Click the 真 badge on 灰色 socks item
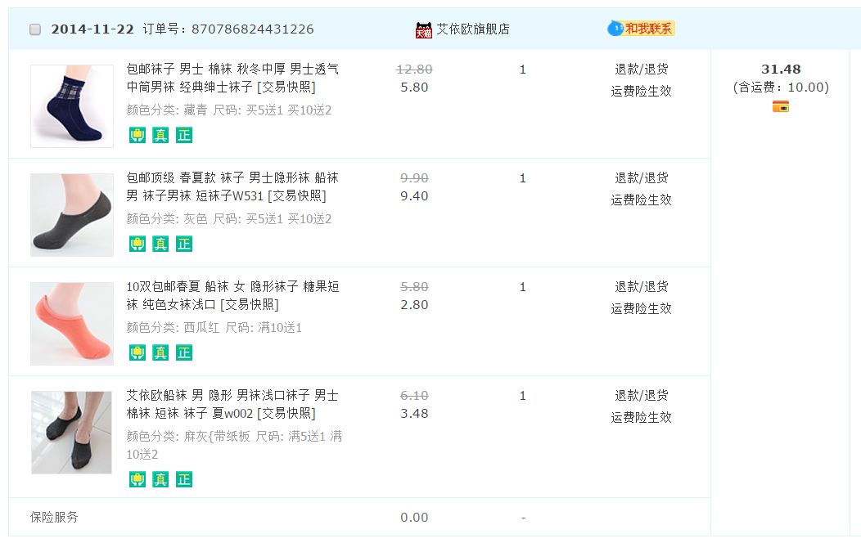The height and width of the screenshot is (543, 861). pos(160,244)
